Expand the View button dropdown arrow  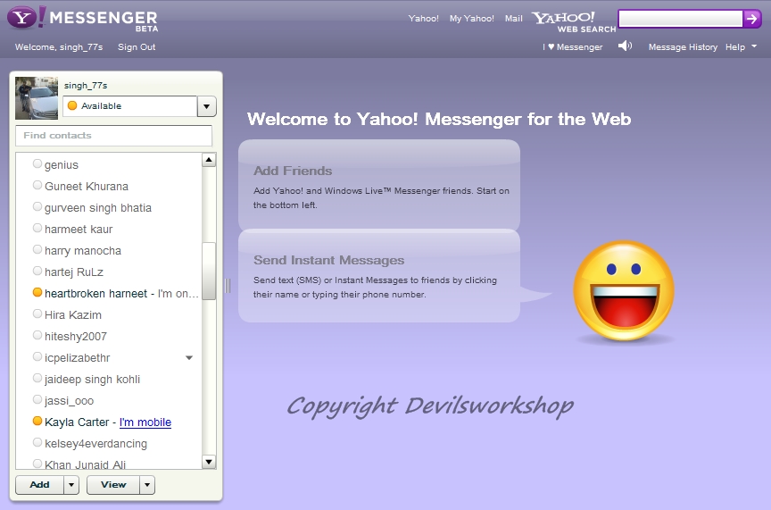click(x=147, y=485)
